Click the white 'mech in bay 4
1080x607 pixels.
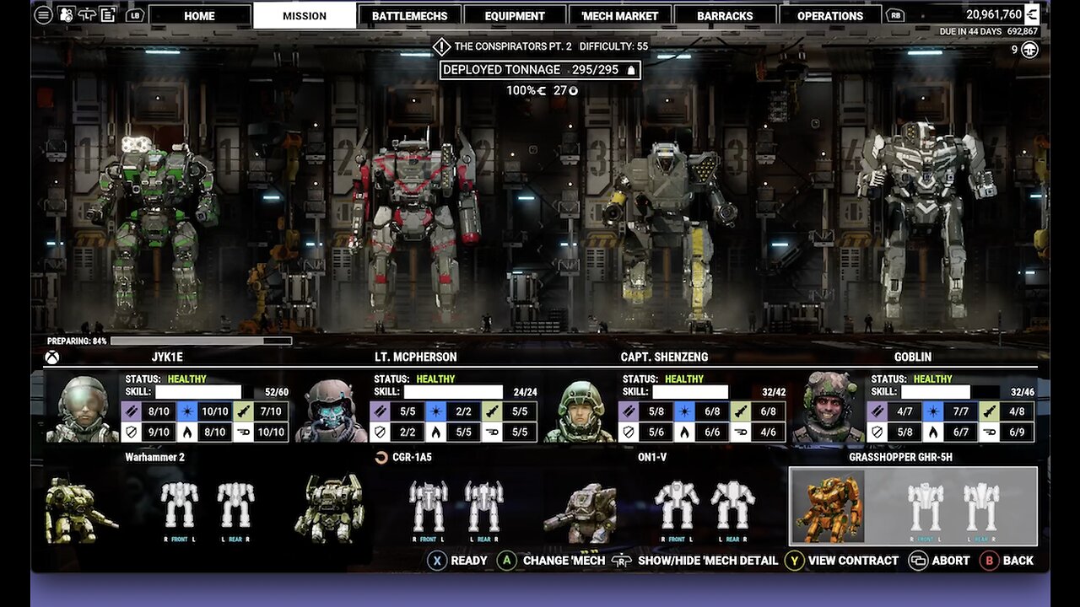pyautogui.click(x=926, y=219)
